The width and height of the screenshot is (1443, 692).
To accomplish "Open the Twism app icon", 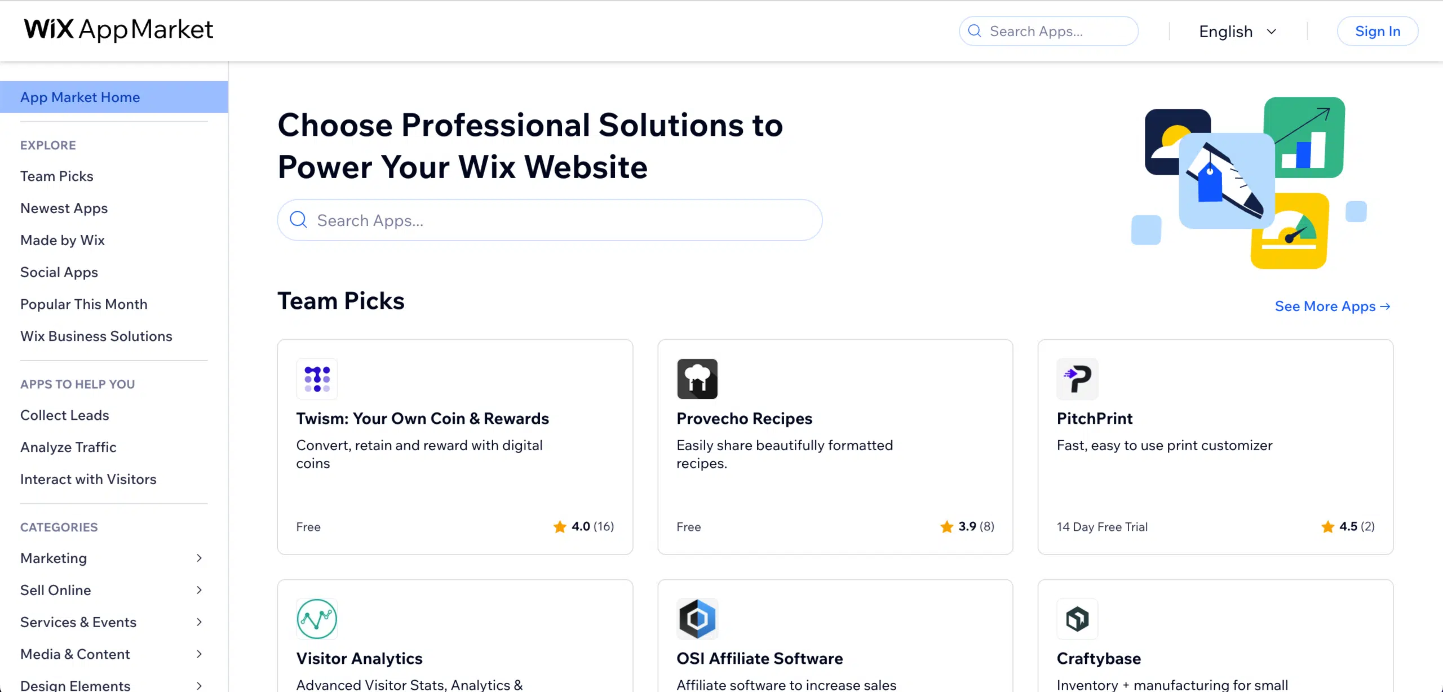I will click(x=317, y=379).
